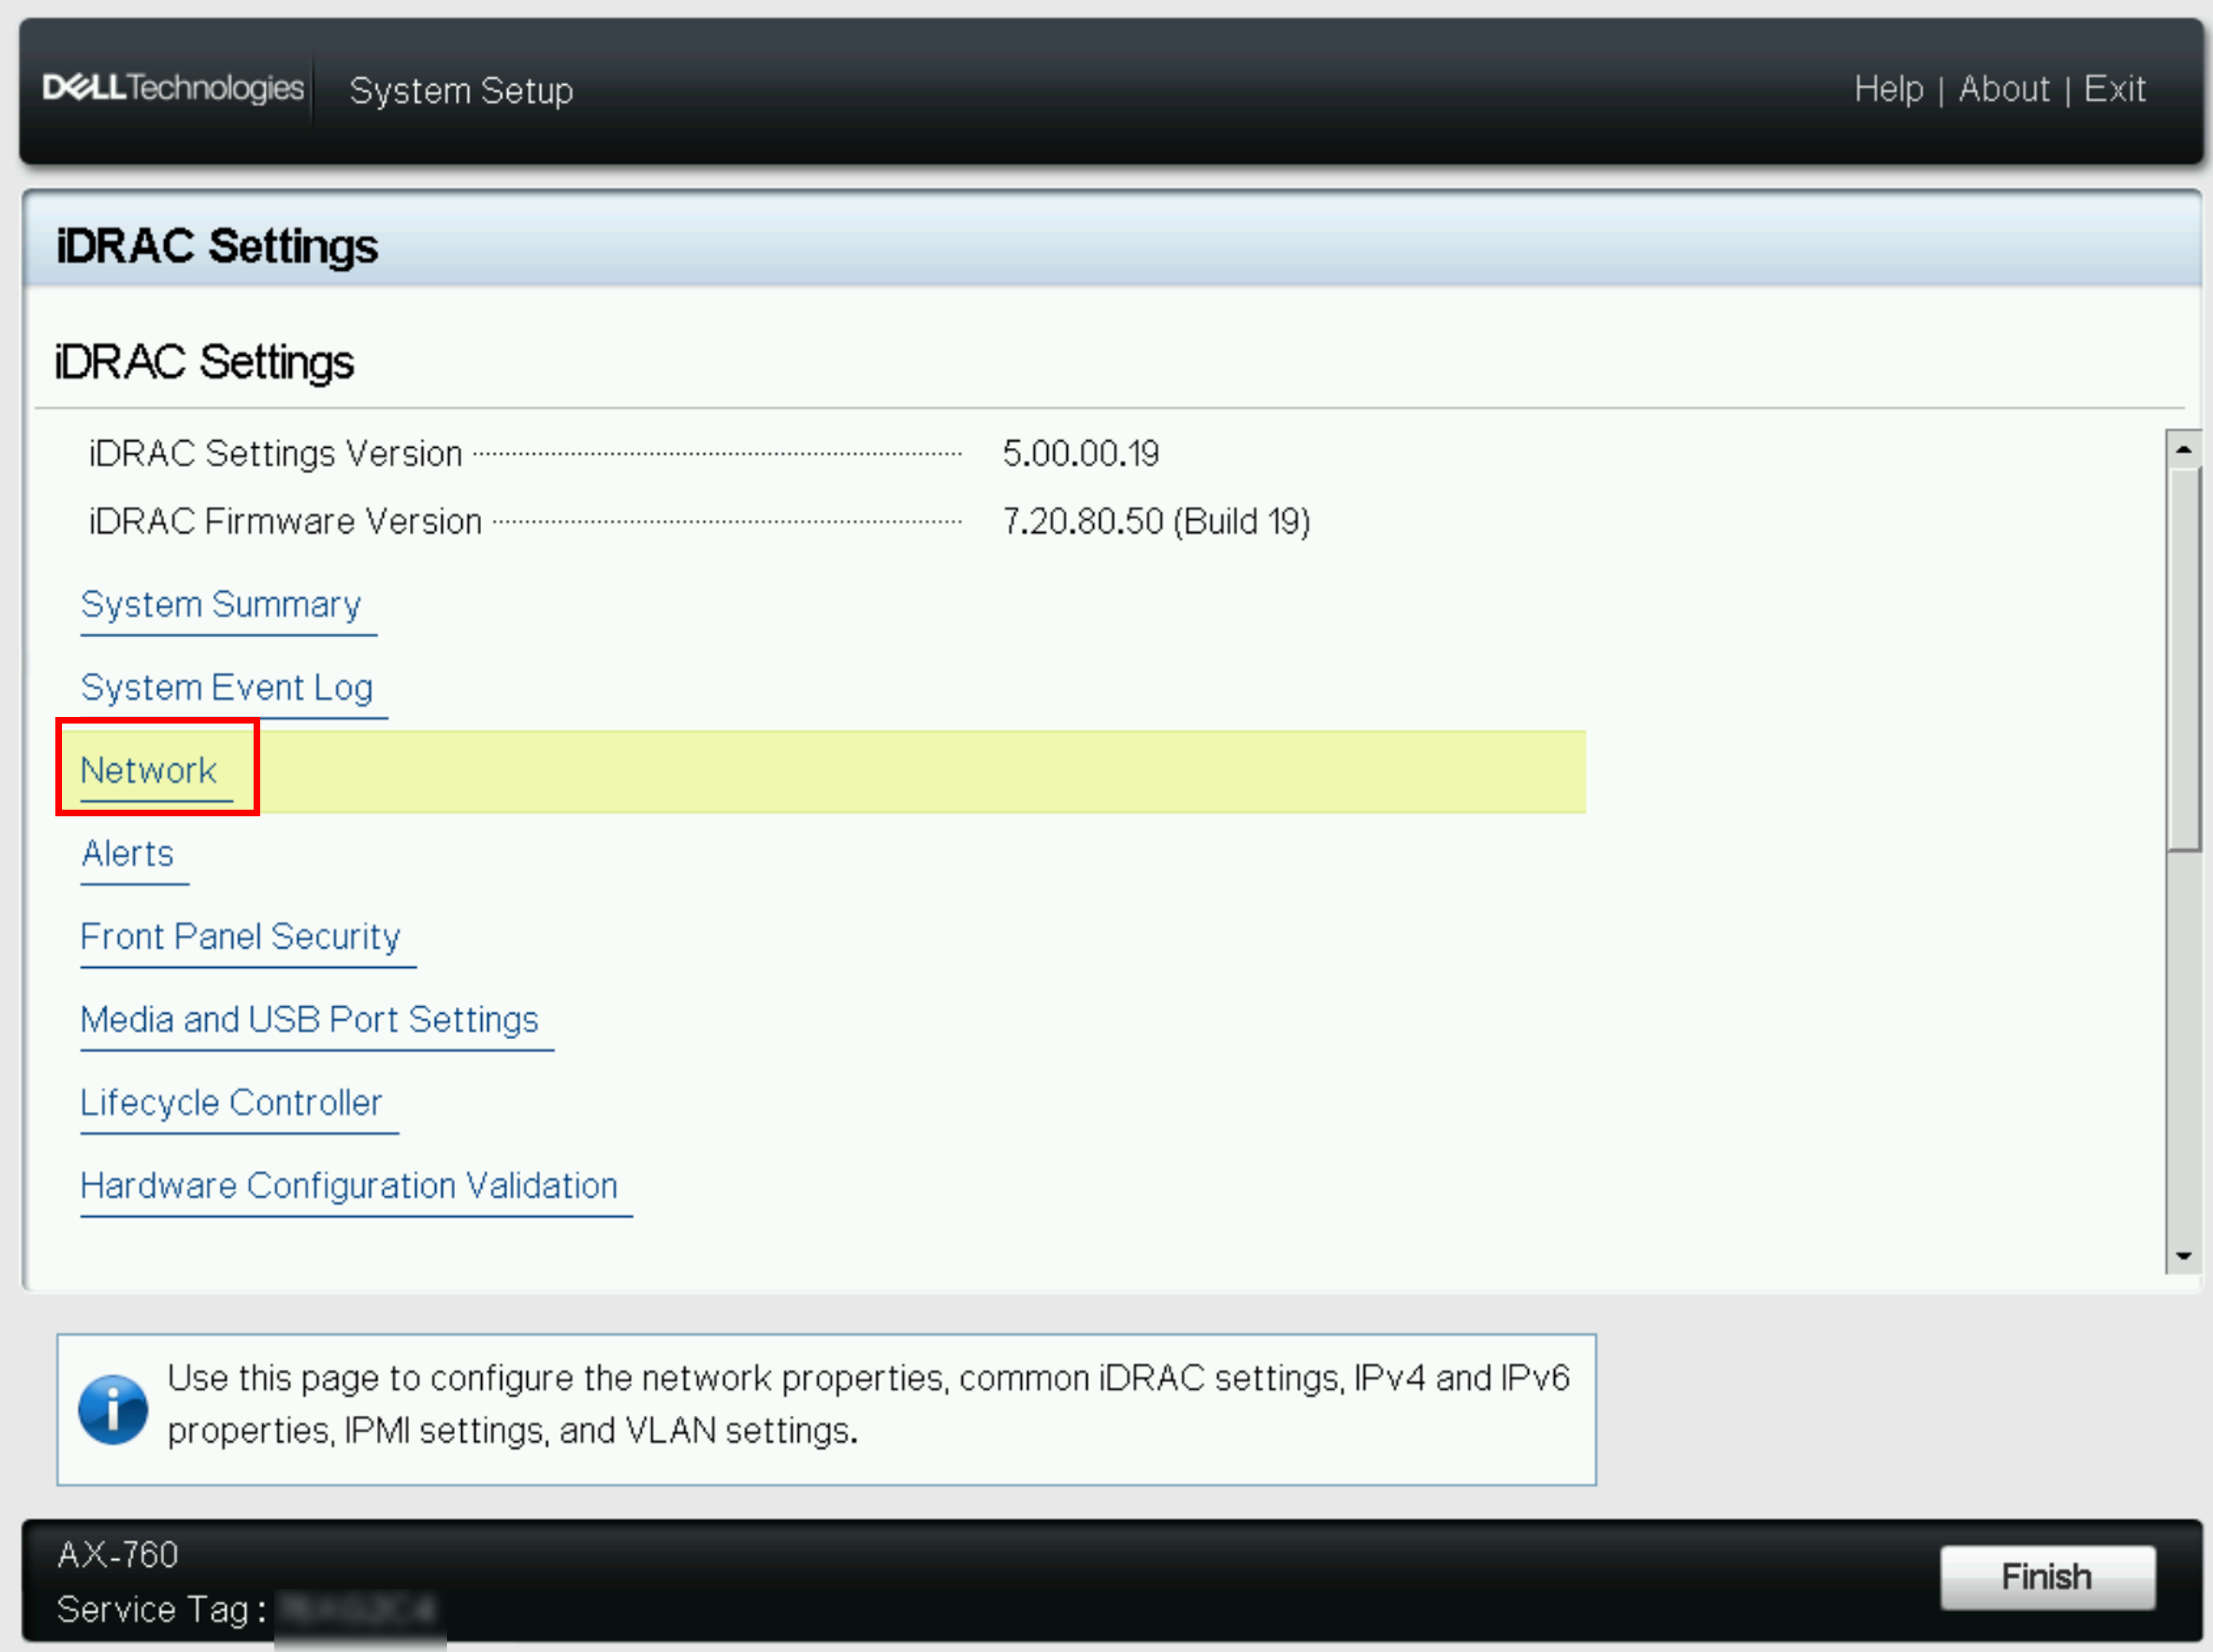
Task: Go to Alerts settings
Action: pos(128,854)
